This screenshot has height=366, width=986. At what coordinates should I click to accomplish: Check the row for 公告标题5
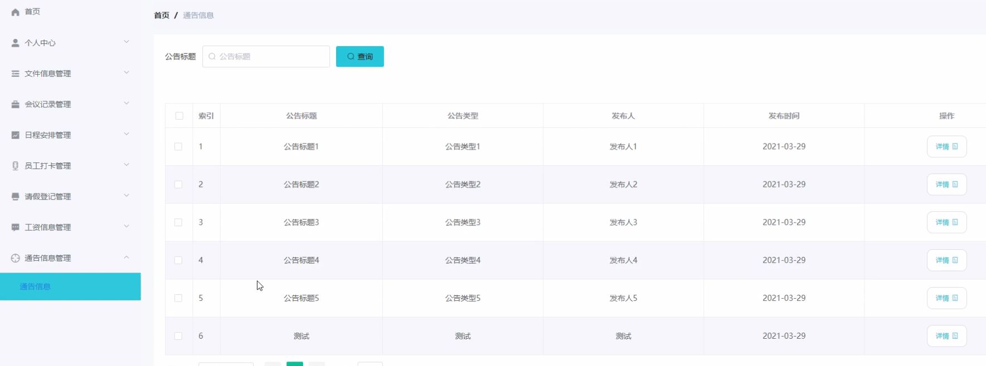click(178, 298)
